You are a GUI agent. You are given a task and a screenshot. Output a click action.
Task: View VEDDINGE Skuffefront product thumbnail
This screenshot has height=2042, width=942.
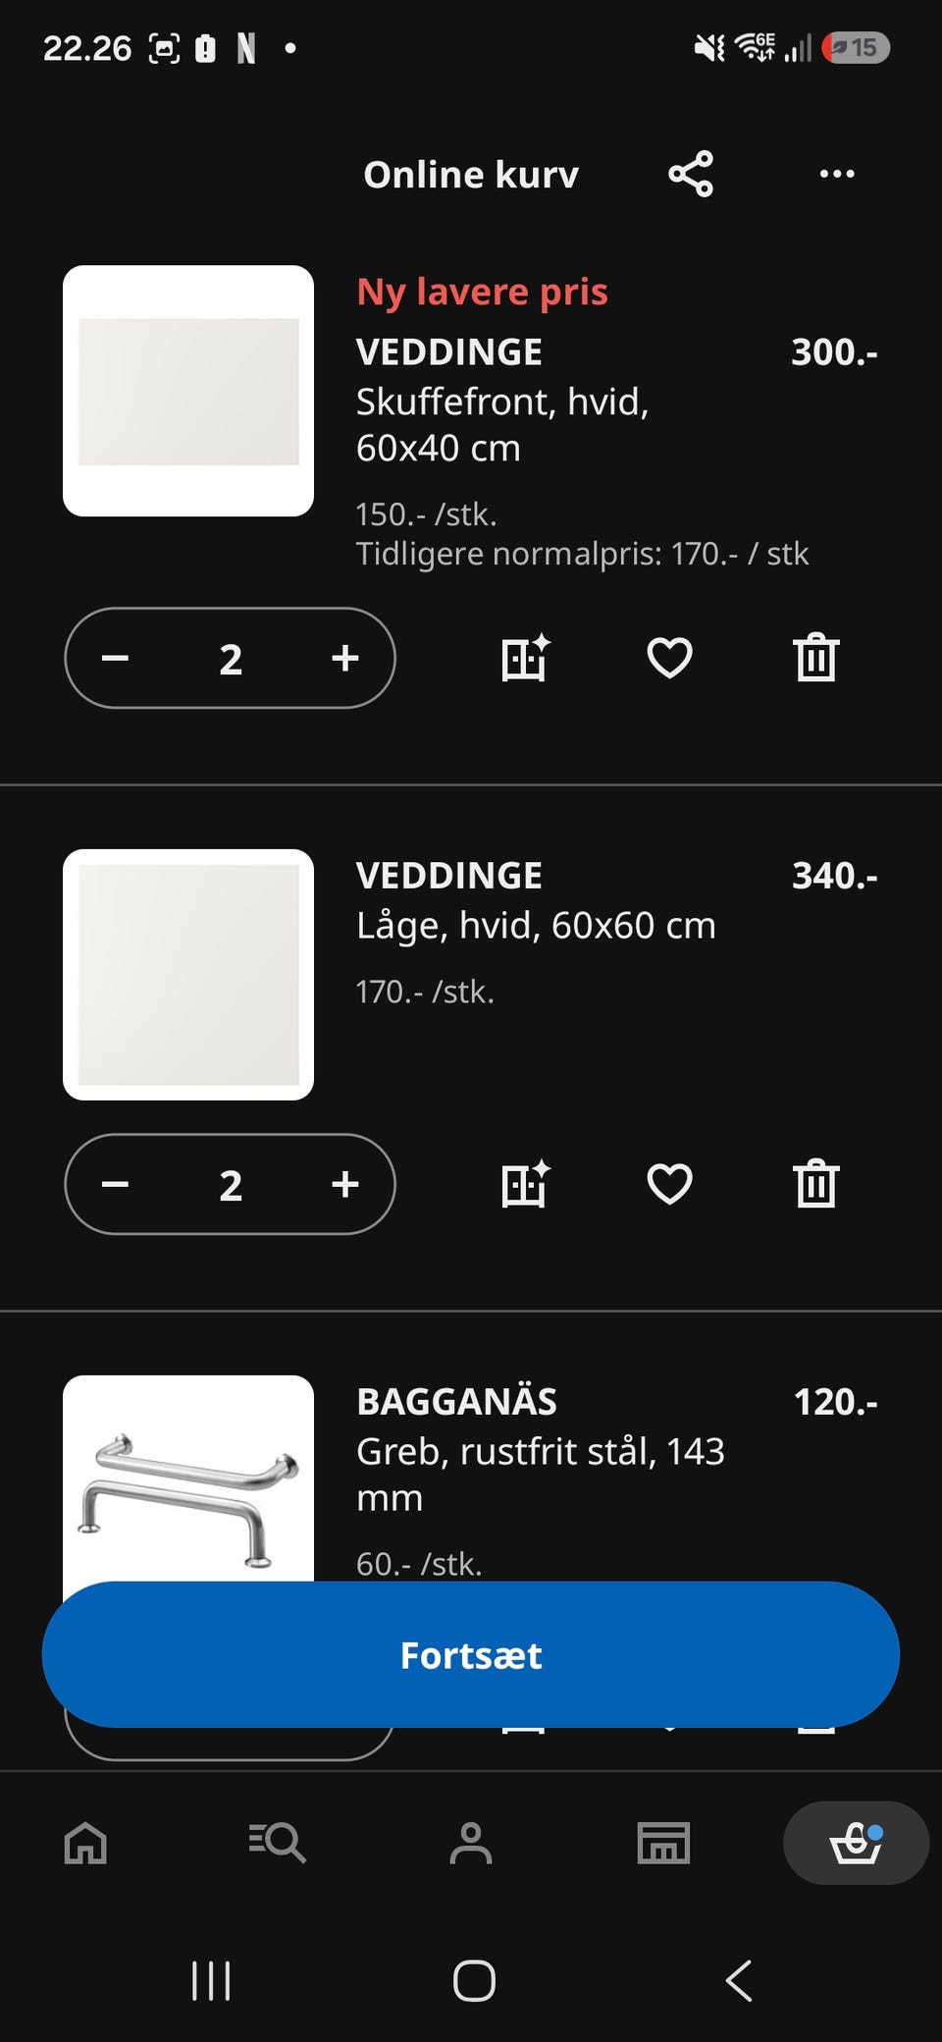click(188, 391)
